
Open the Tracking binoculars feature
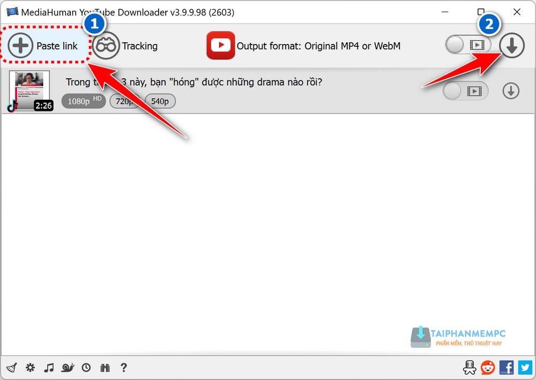tap(125, 46)
